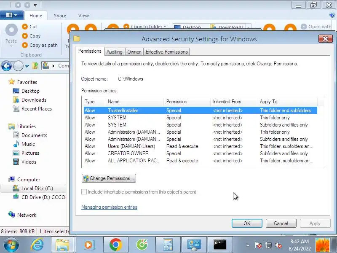Click the Copy icon in Clipboard group

[25, 36]
